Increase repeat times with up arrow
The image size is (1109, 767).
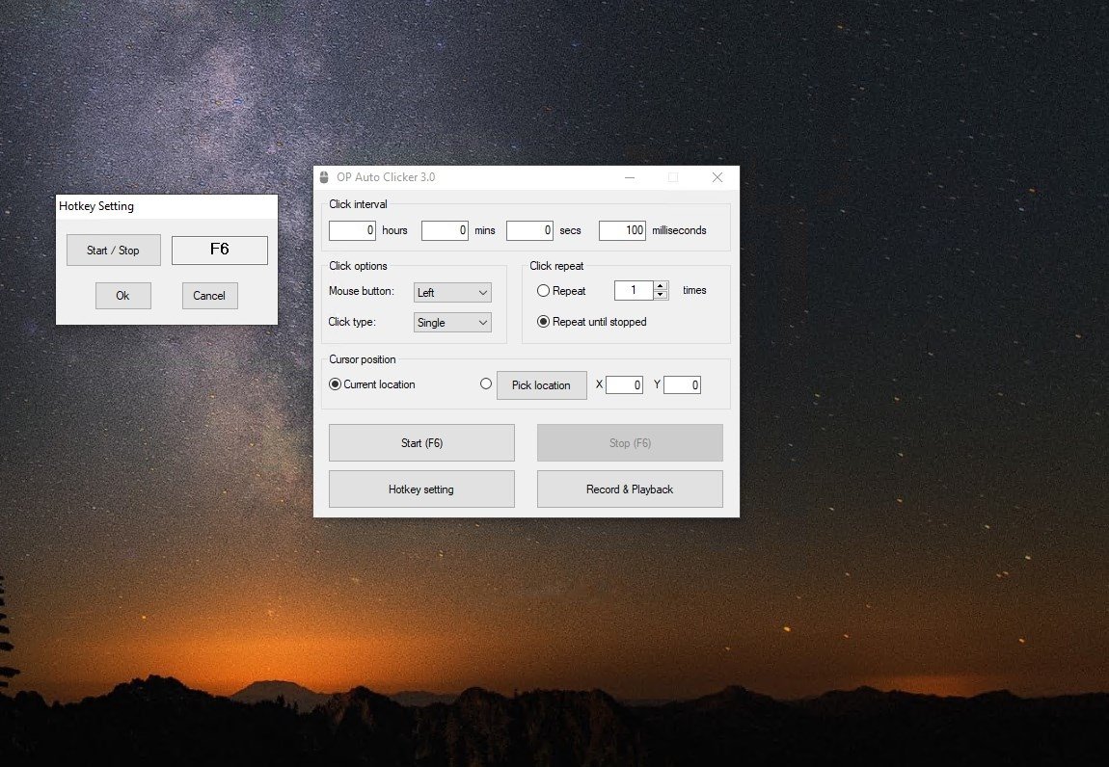[x=661, y=286]
